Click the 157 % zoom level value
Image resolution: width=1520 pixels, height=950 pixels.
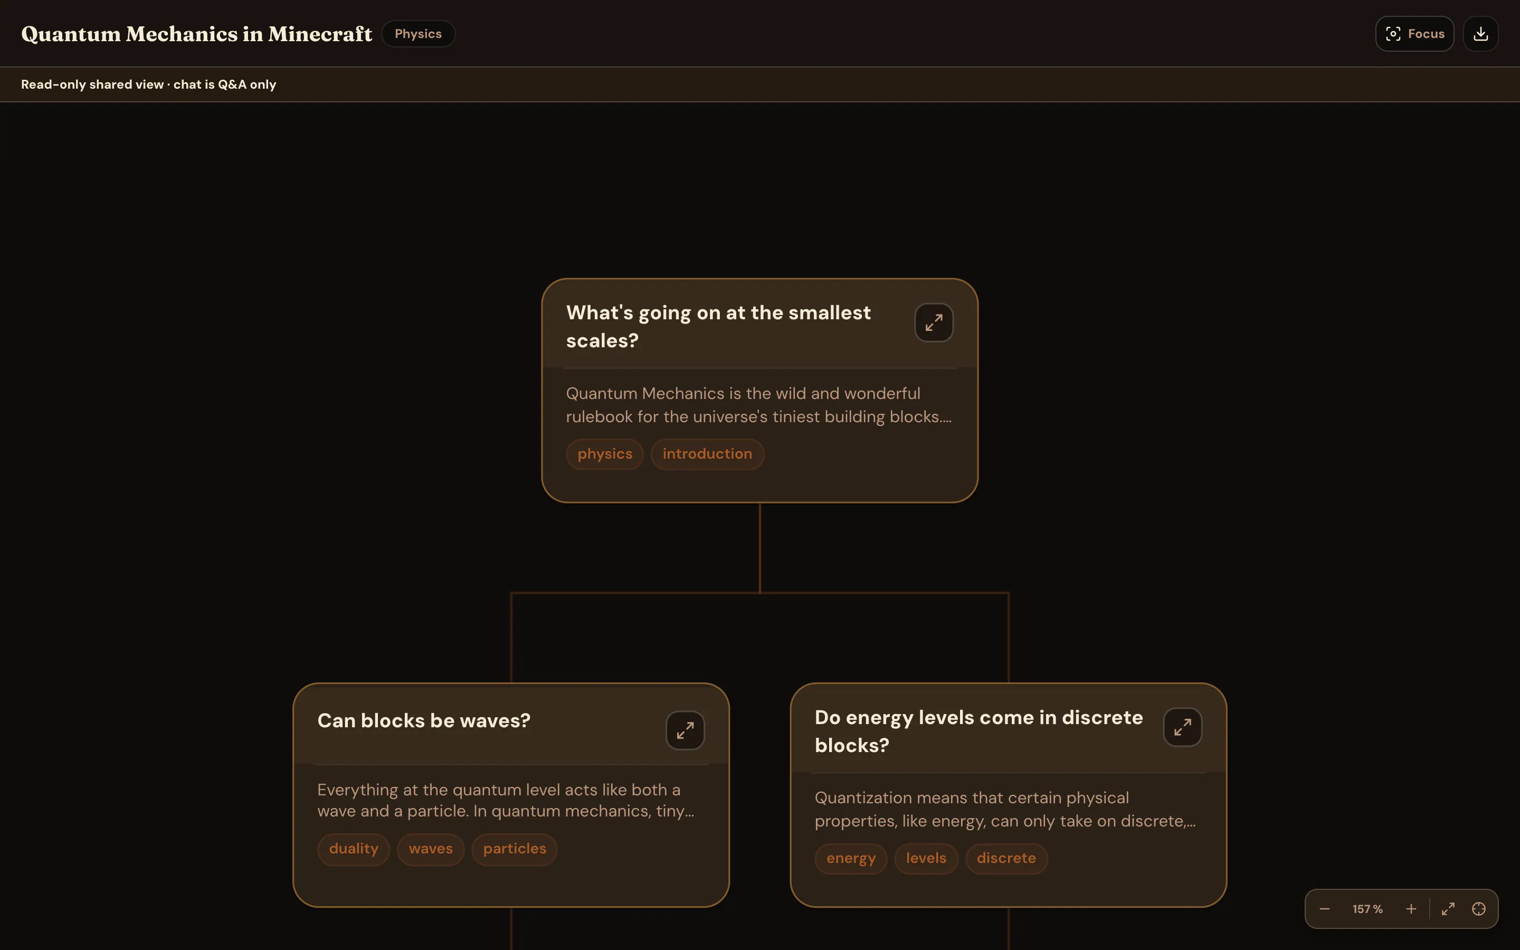click(x=1367, y=909)
